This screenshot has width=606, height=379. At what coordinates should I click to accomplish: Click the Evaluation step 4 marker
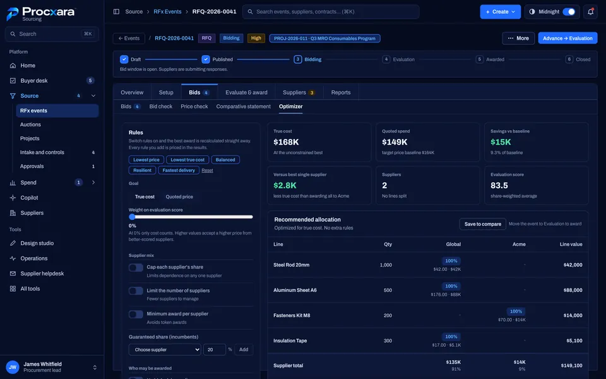click(386, 59)
